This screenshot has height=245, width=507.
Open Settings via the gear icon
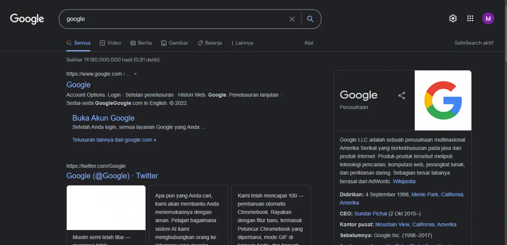click(453, 19)
